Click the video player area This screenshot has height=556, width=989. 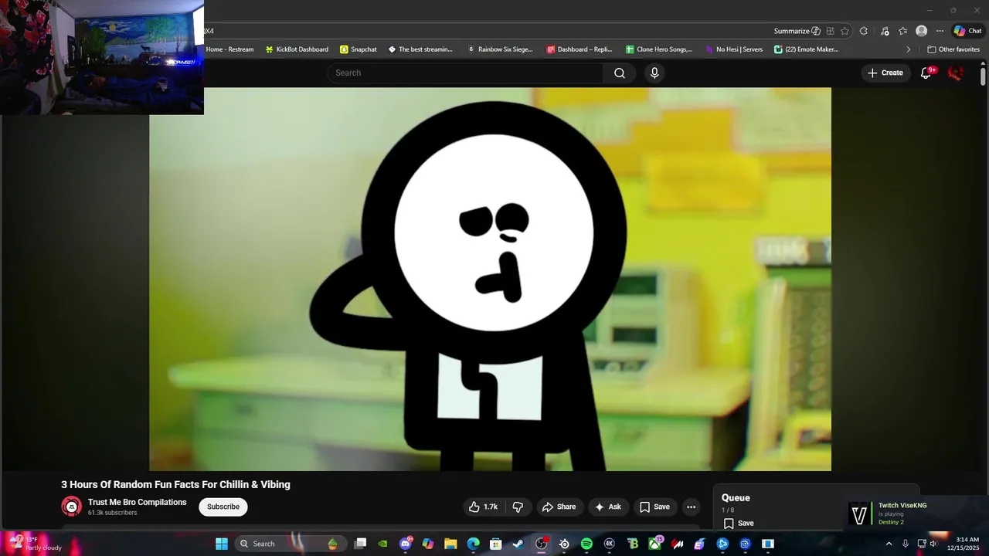490,279
